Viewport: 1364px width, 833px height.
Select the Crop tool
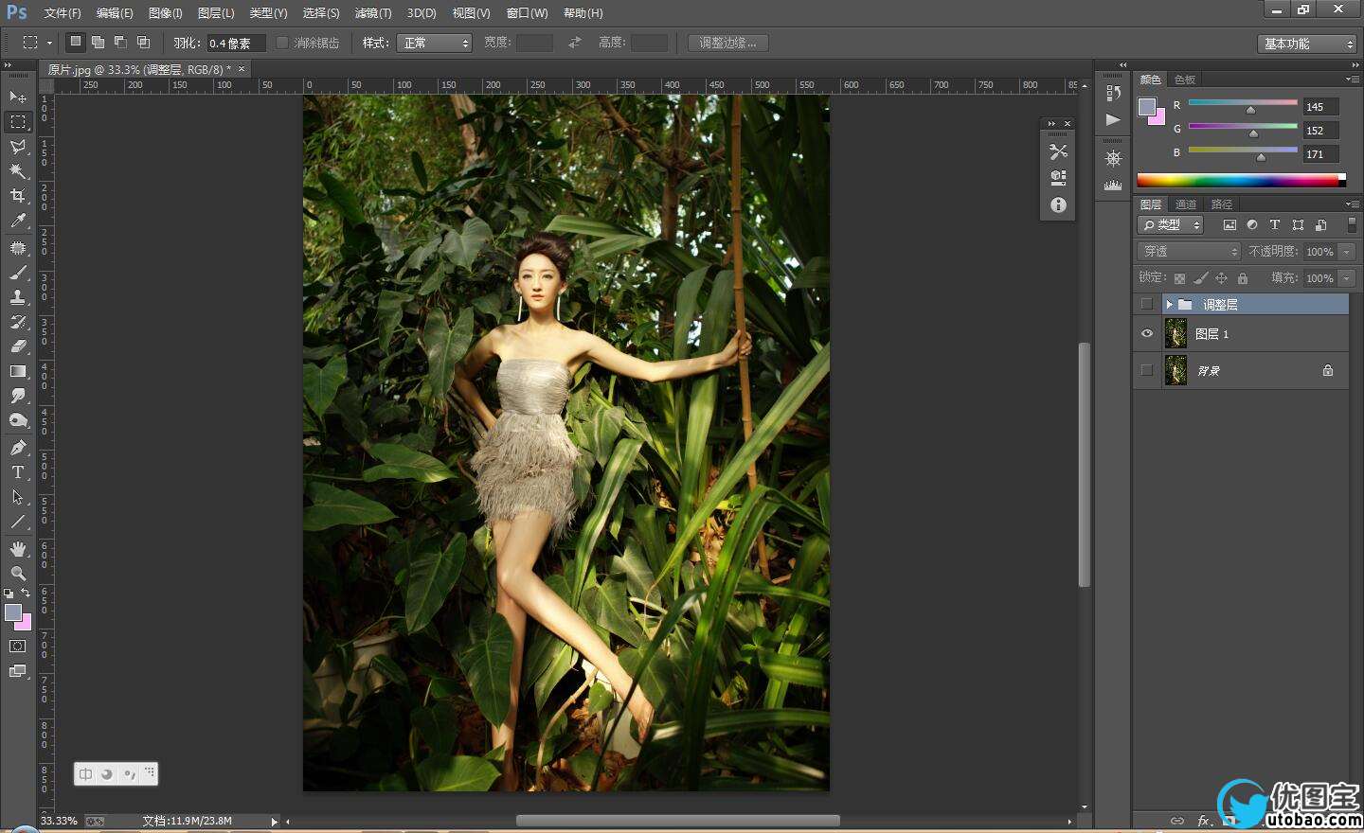pos(18,196)
